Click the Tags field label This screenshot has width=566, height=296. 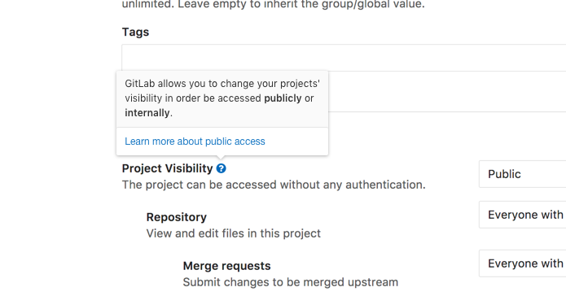click(135, 32)
